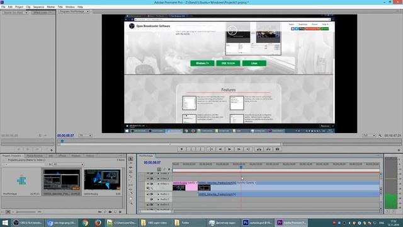Adjust the Project panel thumbnail zoom slider
403x227 pixels.
tap(26, 212)
